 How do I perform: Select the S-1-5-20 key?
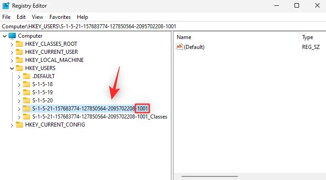tap(43, 101)
